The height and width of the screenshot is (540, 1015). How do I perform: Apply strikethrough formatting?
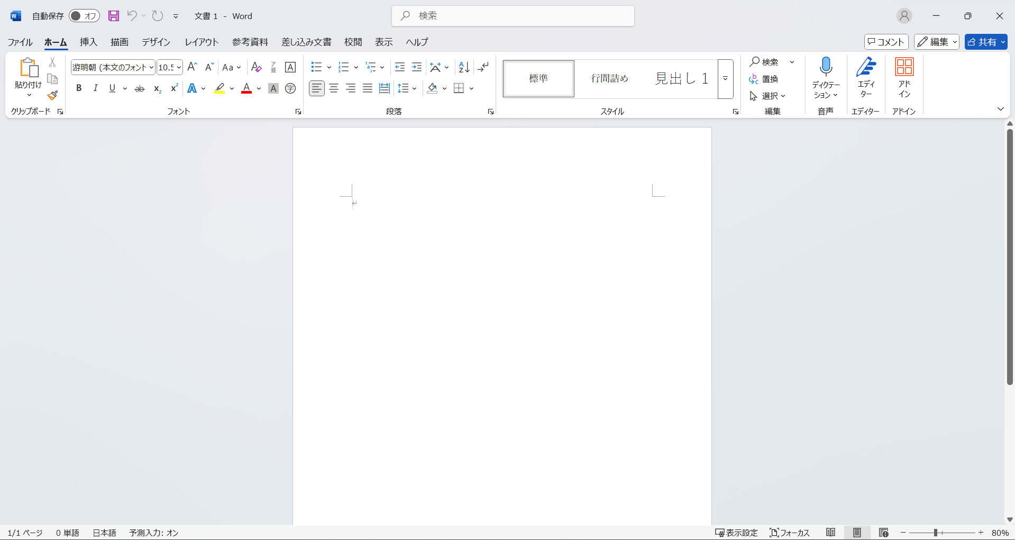pos(140,88)
